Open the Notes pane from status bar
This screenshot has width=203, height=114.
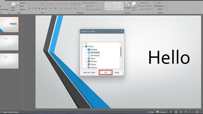tap(151, 112)
